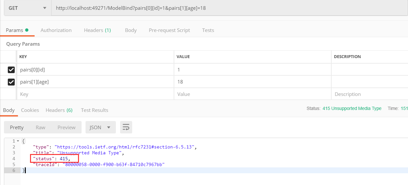The height and width of the screenshot is (185, 408).
Task: Show the response Cookies tab
Action: (30, 110)
